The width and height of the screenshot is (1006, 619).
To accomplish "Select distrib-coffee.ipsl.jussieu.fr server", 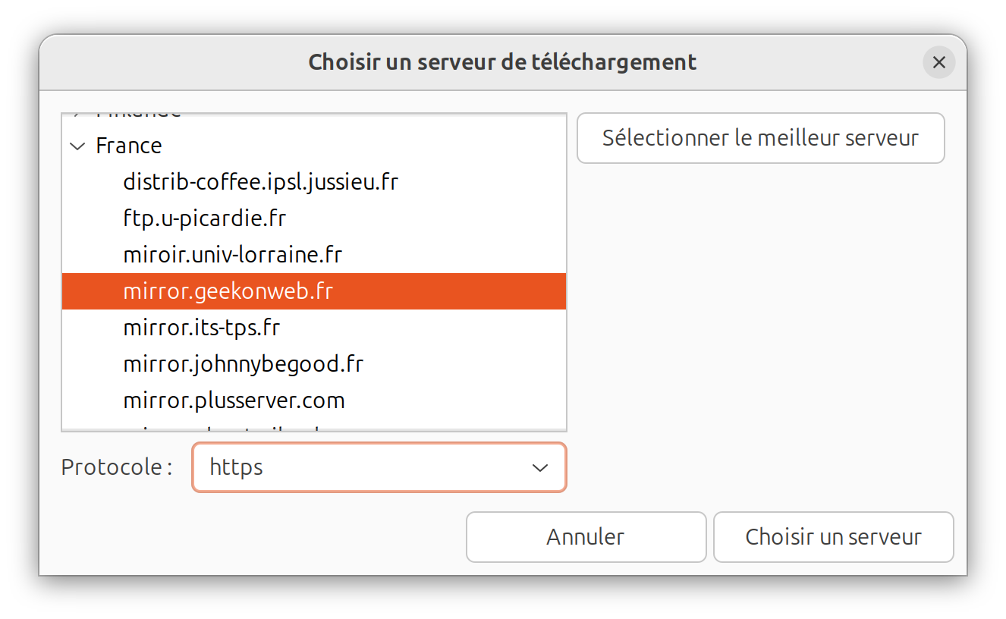I will point(260,182).
